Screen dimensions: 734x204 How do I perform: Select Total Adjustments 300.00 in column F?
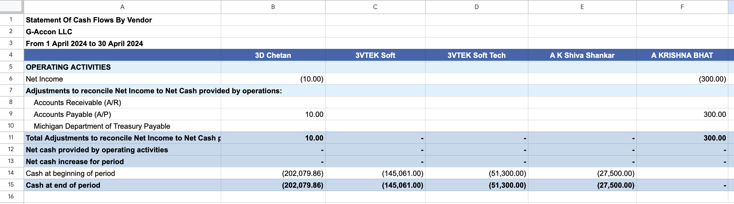click(682, 138)
